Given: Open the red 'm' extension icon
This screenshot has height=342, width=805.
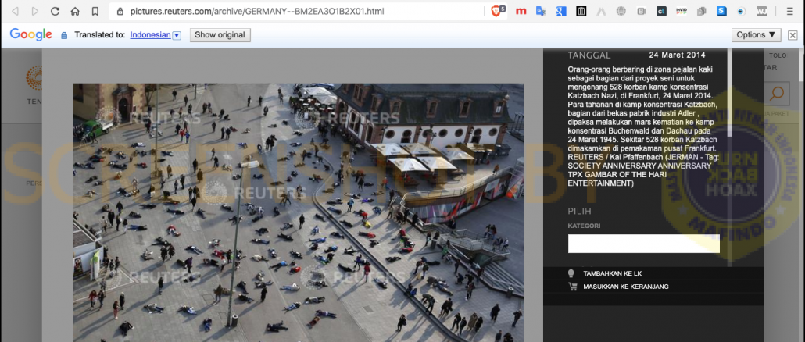Looking at the screenshot, I should click(521, 11).
